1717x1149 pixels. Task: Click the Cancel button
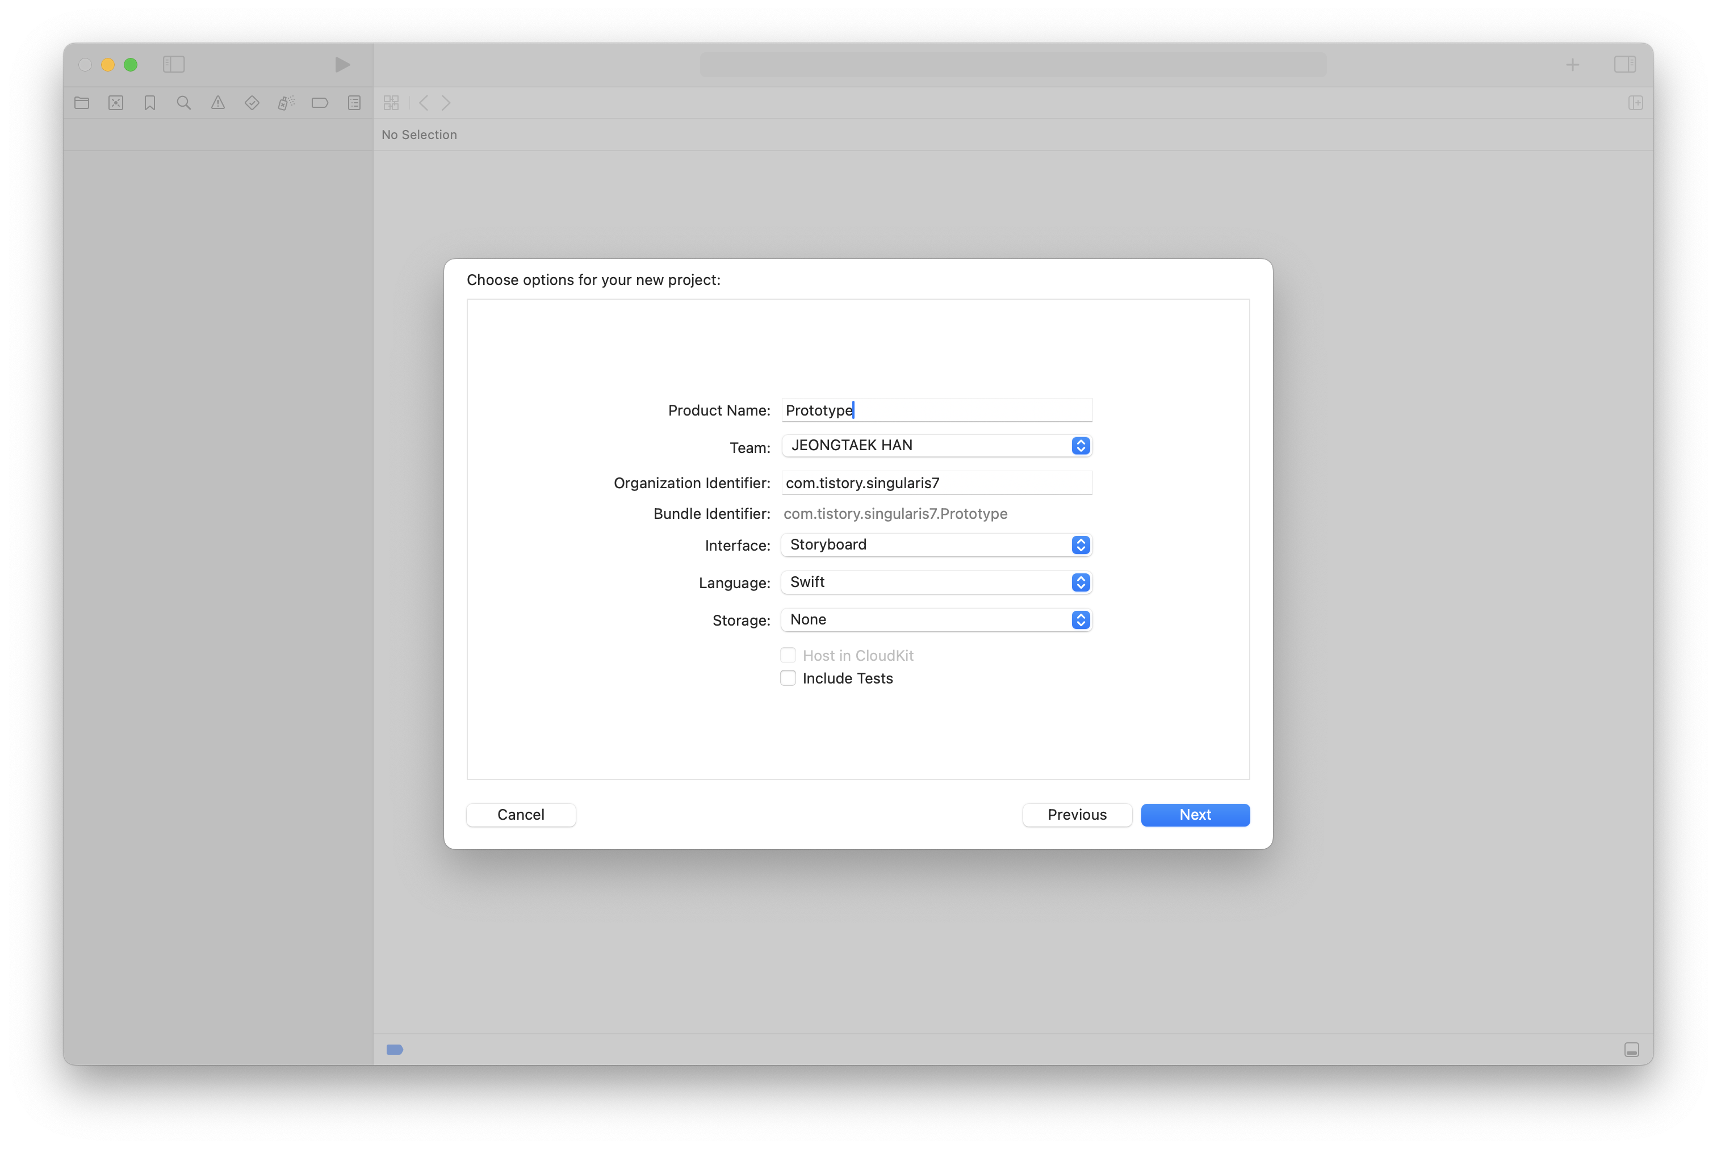tap(520, 815)
